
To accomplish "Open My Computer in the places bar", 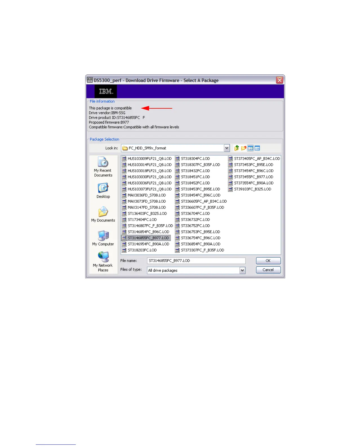I will point(103,238).
